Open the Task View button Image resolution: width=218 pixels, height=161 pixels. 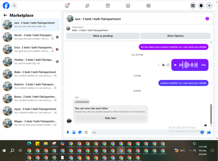click(x=20, y=150)
